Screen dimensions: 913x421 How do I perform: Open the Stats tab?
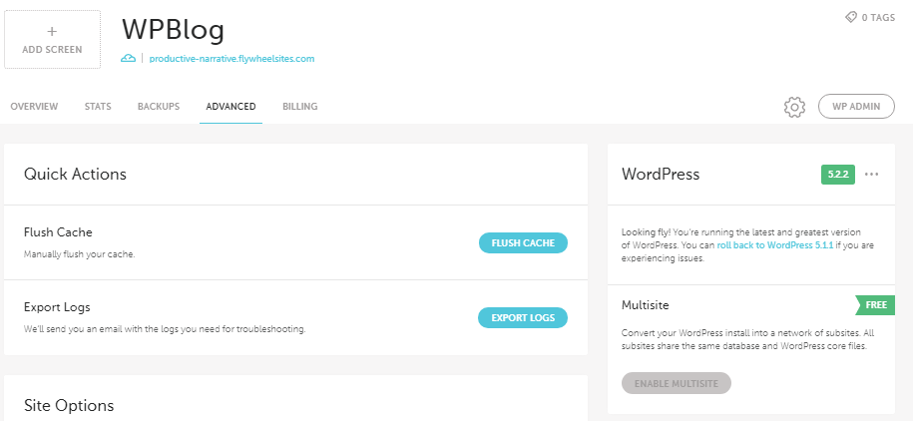pyautogui.click(x=98, y=107)
